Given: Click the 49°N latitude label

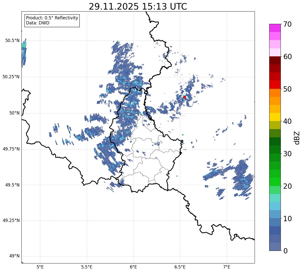Looking at the screenshot, I should tap(14, 256).
